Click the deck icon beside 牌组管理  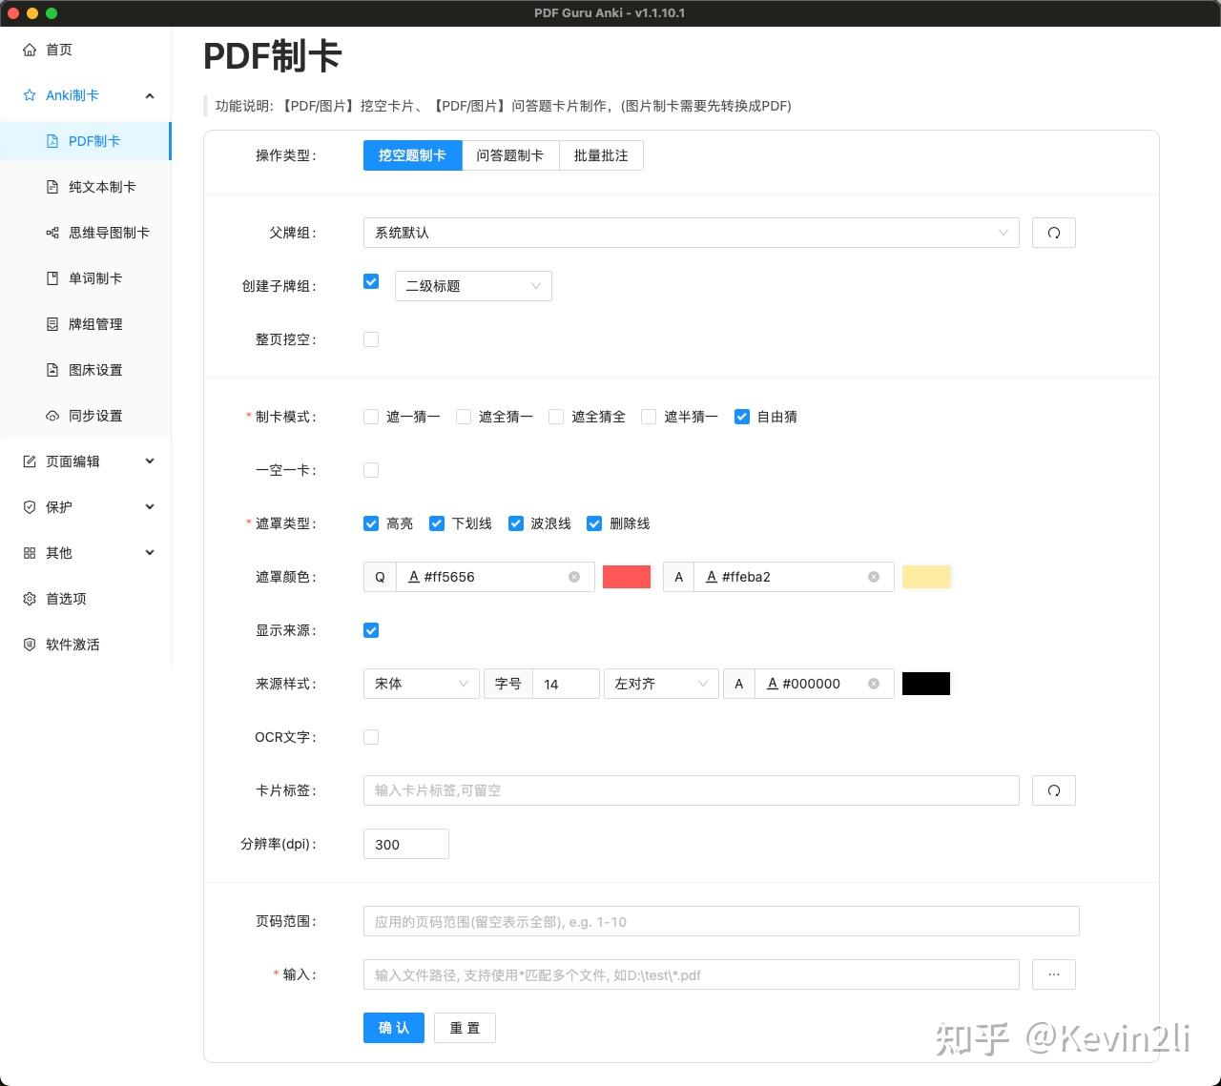coord(52,324)
